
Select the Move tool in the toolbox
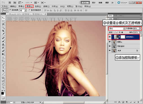click(3, 18)
